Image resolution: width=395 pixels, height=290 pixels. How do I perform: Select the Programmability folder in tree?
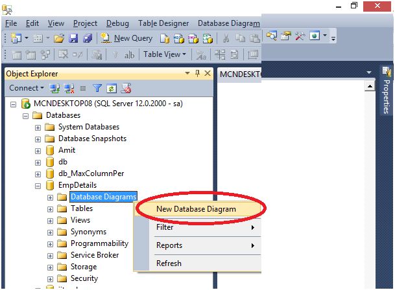click(99, 243)
